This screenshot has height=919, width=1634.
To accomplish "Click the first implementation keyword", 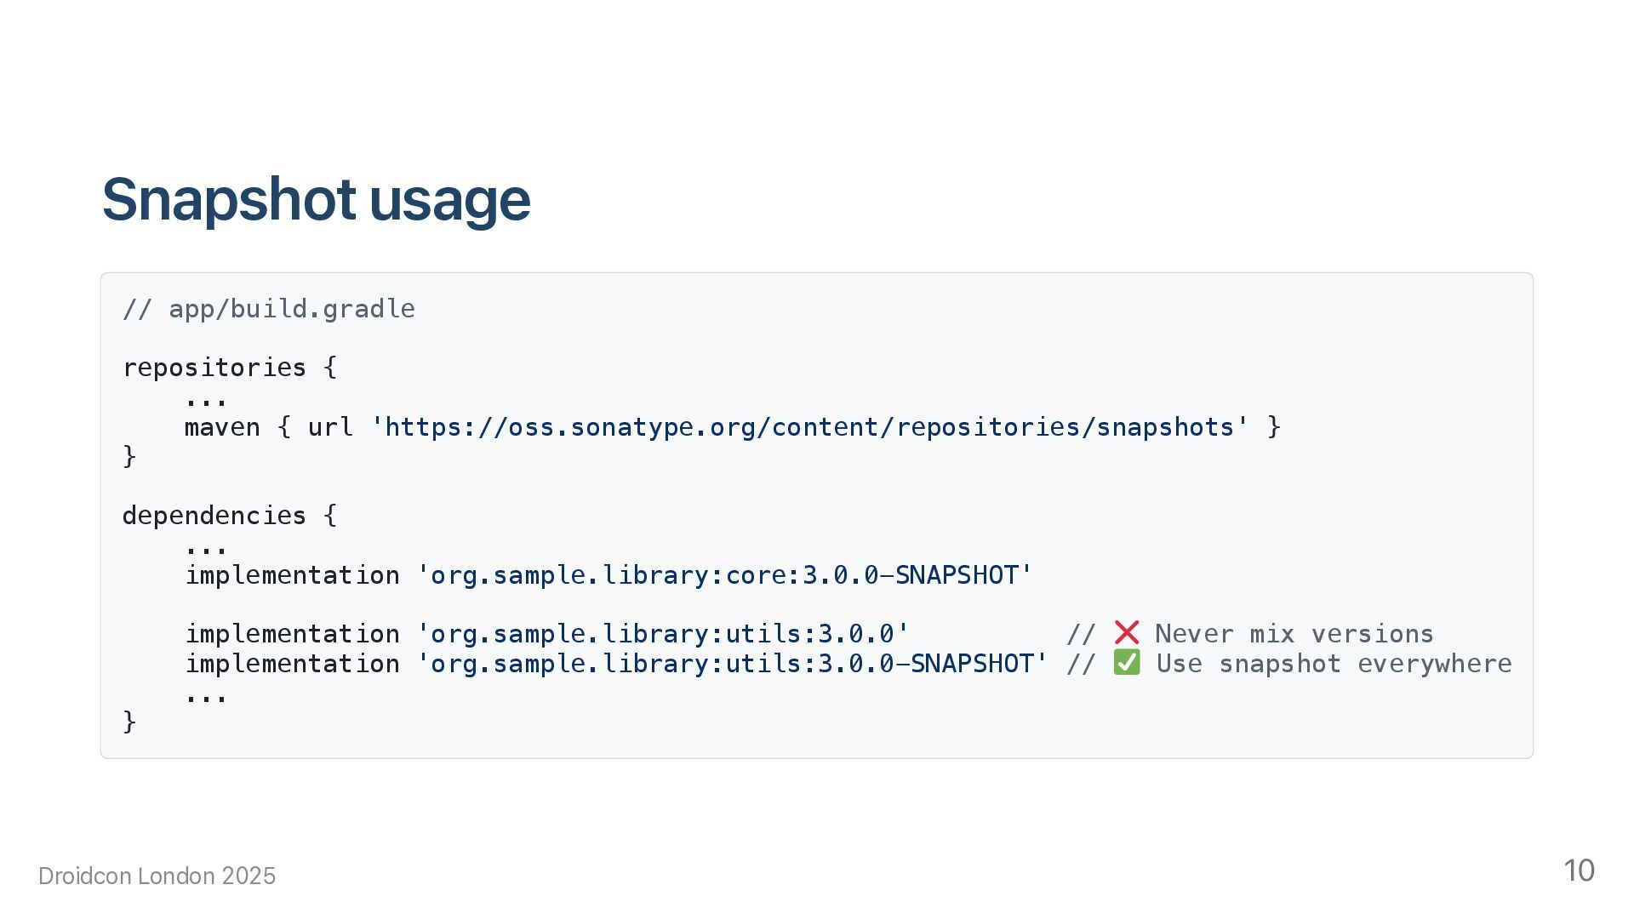I will click(x=292, y=574).
